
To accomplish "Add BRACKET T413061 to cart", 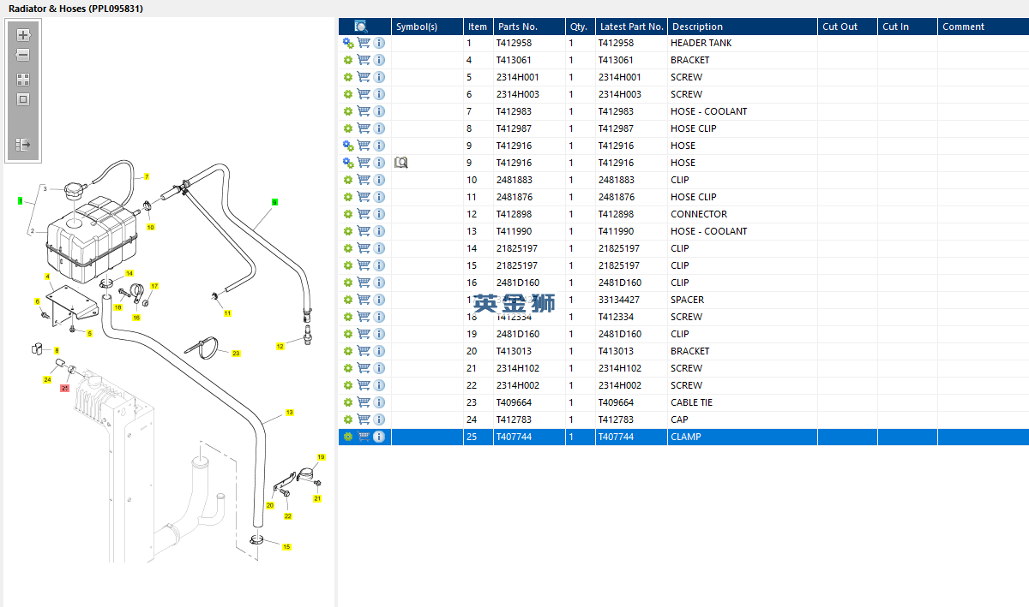I will tap(364, 60).
